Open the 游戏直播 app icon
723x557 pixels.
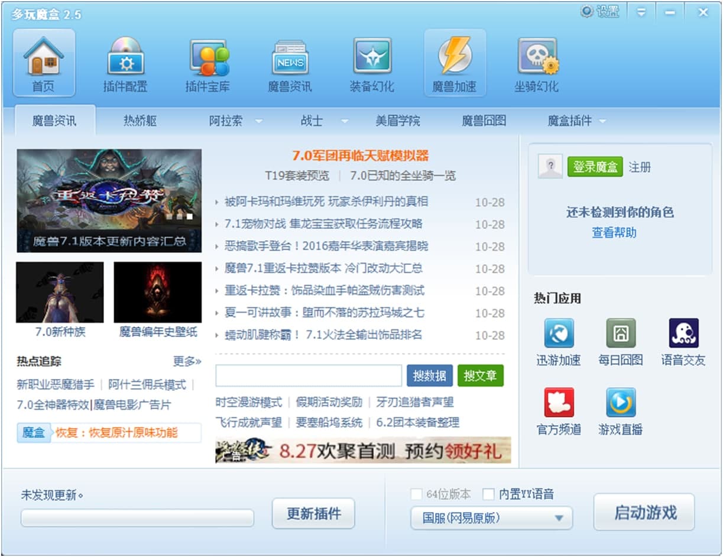(620, 403)
